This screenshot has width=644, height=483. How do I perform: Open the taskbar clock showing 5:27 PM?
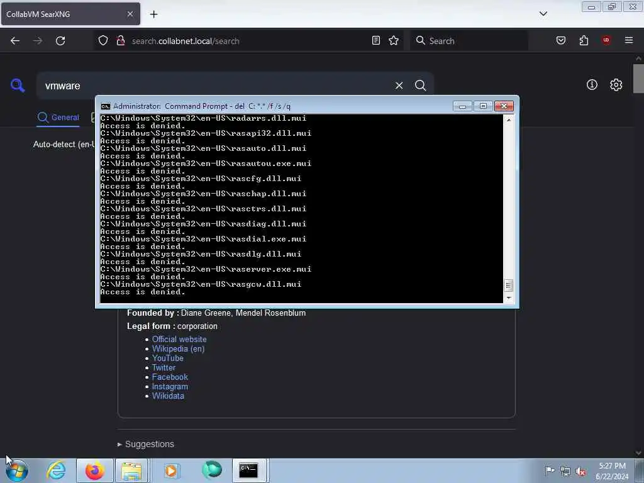tap(612, 470)
